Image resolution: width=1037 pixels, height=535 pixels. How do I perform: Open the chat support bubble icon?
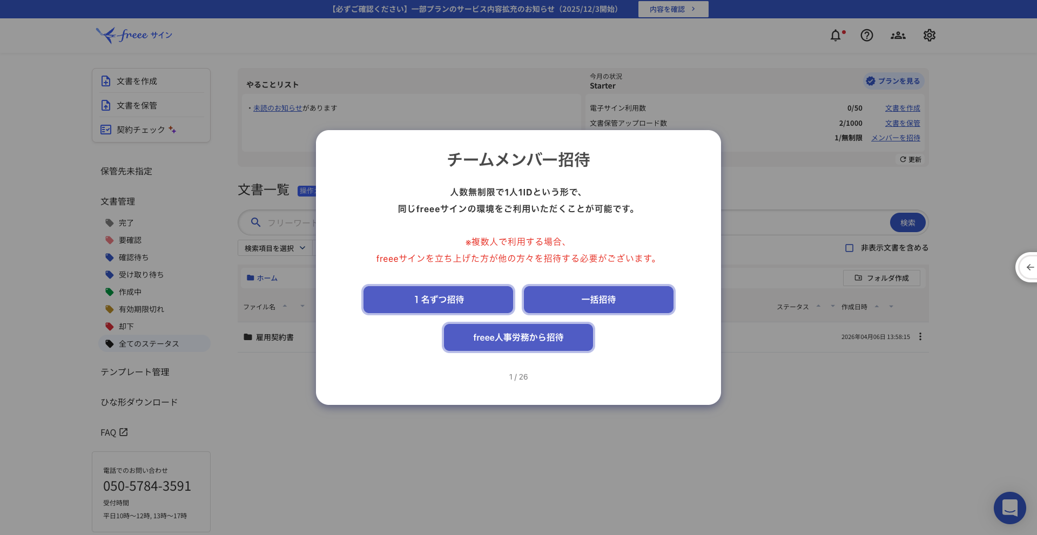tap(1010, 508)
